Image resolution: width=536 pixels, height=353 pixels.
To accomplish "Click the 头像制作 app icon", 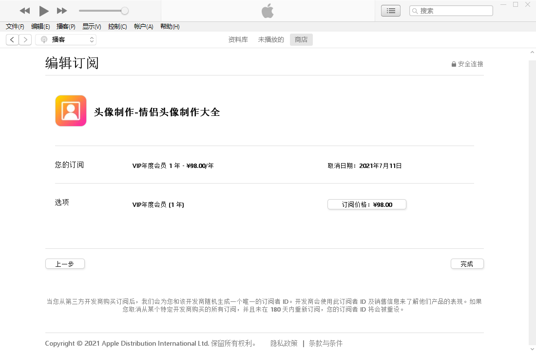I will (x=71, y=111).
